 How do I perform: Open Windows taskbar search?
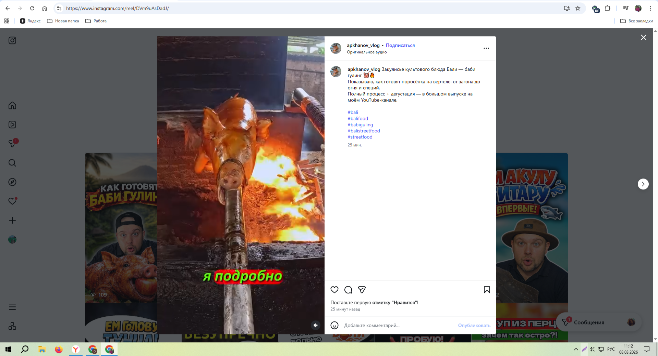click(25, 349)
